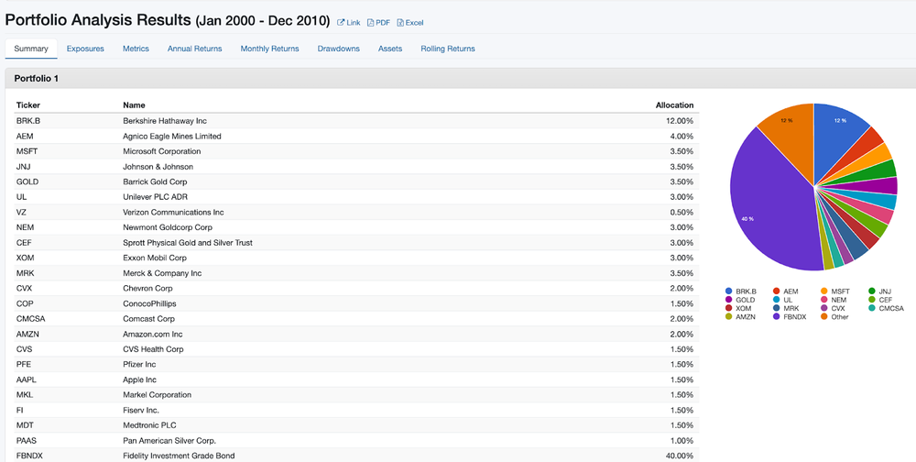This screenshot has height=462, width=916.
Task: Switch to the Drawdowns tab
Action: 338,49
